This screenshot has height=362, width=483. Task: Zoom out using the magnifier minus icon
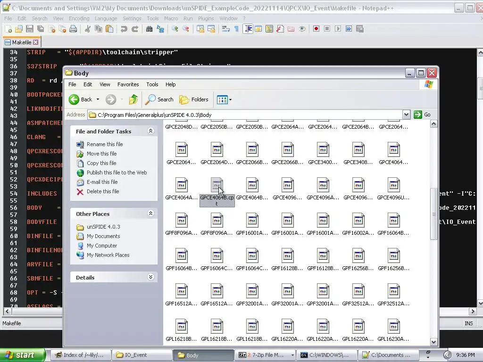186,29
